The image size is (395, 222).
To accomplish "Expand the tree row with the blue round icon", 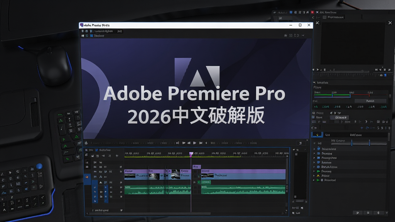I will point(314,167).
